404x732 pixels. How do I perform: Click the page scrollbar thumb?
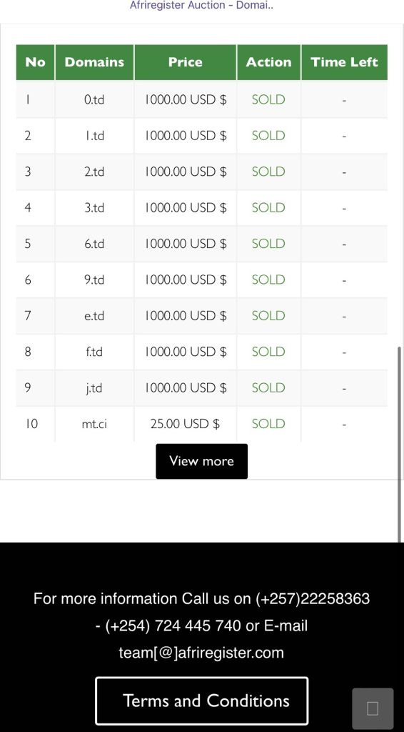399,444
